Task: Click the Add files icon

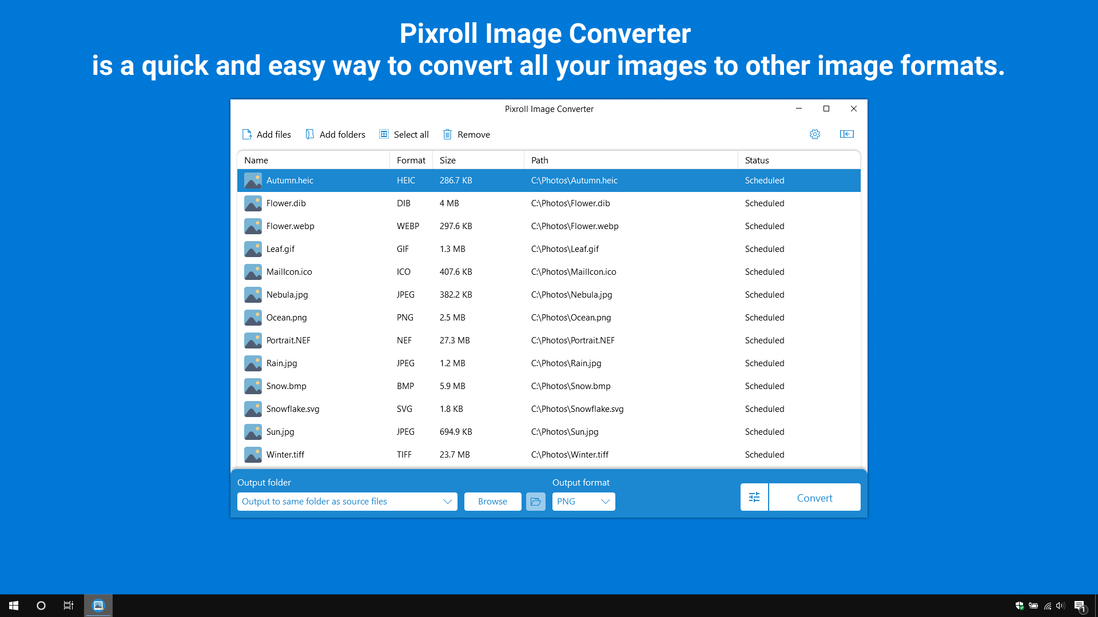Action: (247, 134)
